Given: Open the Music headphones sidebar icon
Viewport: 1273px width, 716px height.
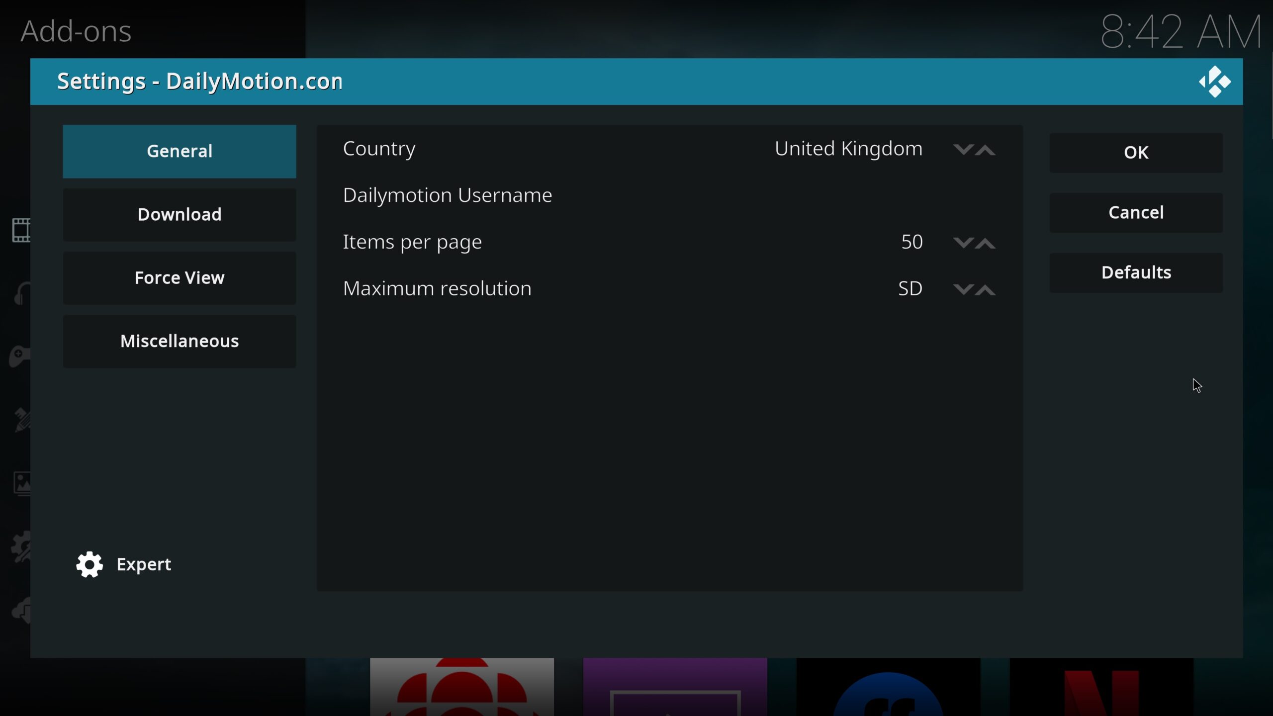Looking at the screenshot, I should 22,293.
